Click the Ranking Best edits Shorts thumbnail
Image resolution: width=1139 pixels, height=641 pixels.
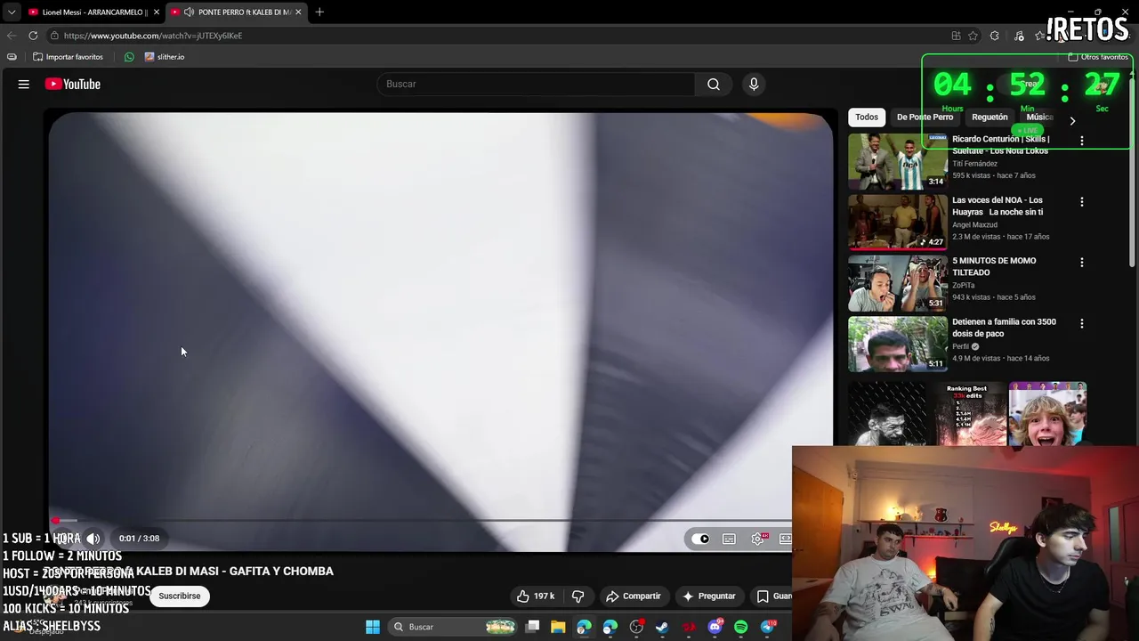(x=967, y=414)
